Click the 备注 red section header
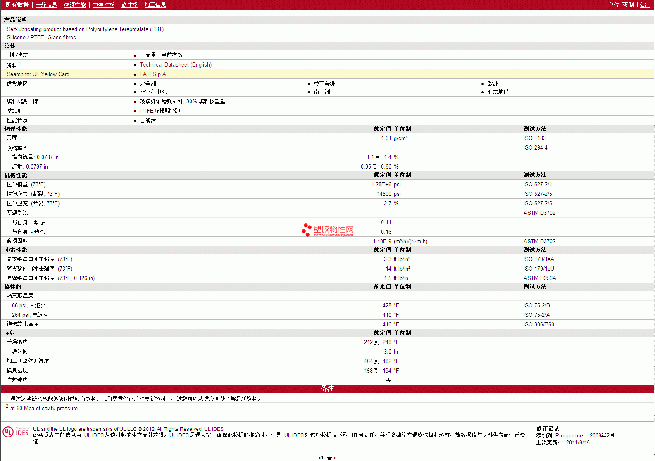Viewport: 655px width, 461px height. click(327, 389)
